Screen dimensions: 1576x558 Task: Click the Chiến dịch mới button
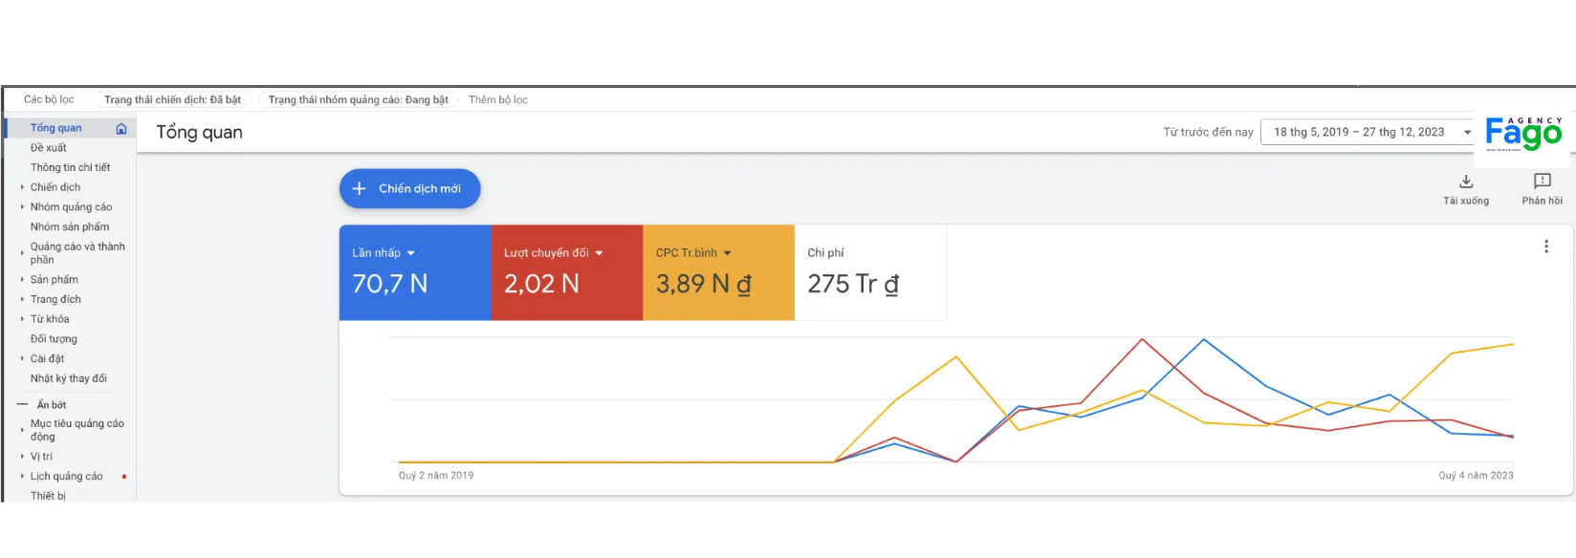click(409, 189)
